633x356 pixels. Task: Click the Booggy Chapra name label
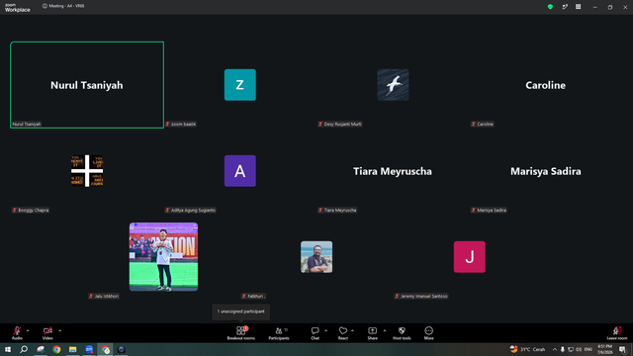31,210
